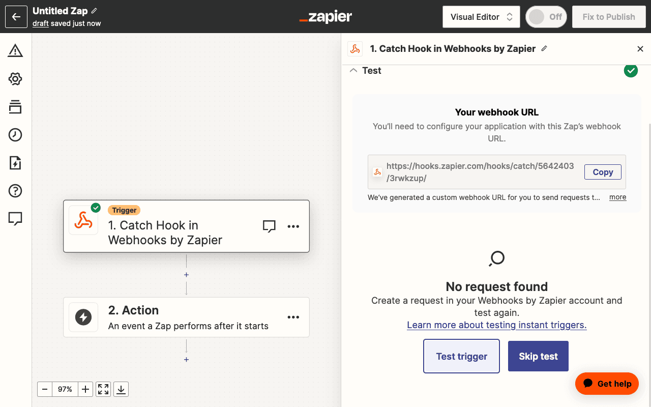
Task: Open Zap settings gear icon
Action: click(x=15, y=79)
